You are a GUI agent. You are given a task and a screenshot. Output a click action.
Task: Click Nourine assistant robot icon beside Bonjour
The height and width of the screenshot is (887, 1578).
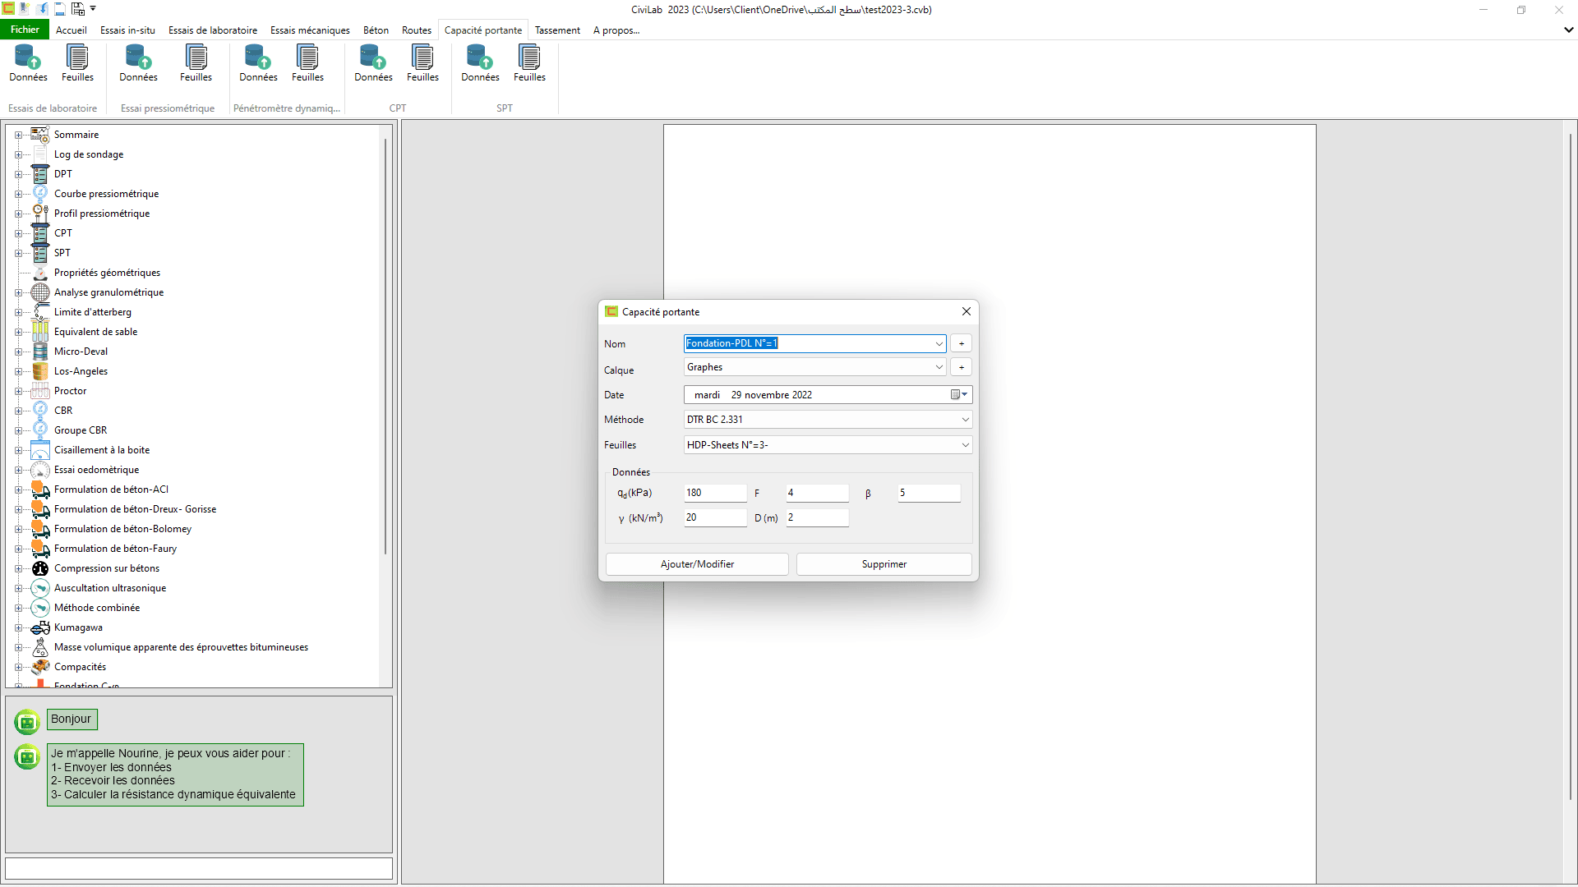pos(27,722)
